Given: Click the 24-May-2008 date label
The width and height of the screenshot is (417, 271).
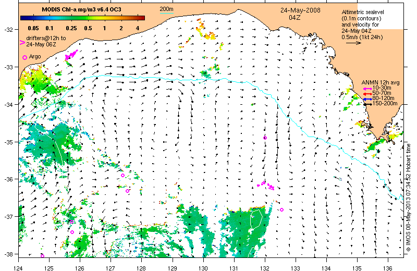Looking at the screenshot, I should (300, 10).
